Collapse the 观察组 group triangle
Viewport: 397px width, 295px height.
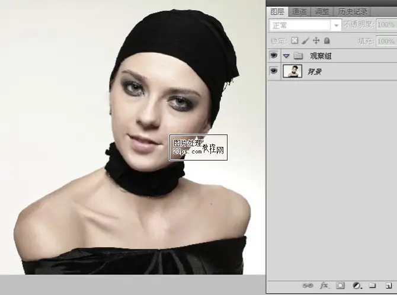click(x=286, y=56)
